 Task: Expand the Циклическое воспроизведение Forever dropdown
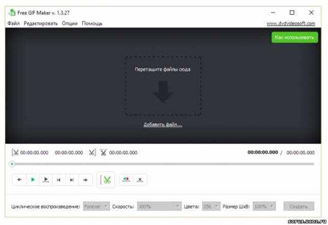click(96, 206)
